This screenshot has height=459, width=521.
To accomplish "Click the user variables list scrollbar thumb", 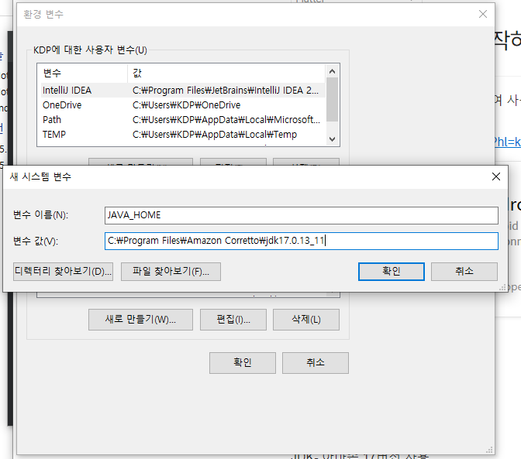I will [332, 99].
